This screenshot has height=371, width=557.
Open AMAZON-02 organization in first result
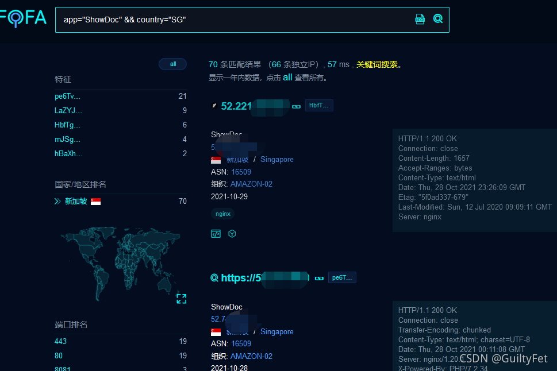[x=252, y=184]
